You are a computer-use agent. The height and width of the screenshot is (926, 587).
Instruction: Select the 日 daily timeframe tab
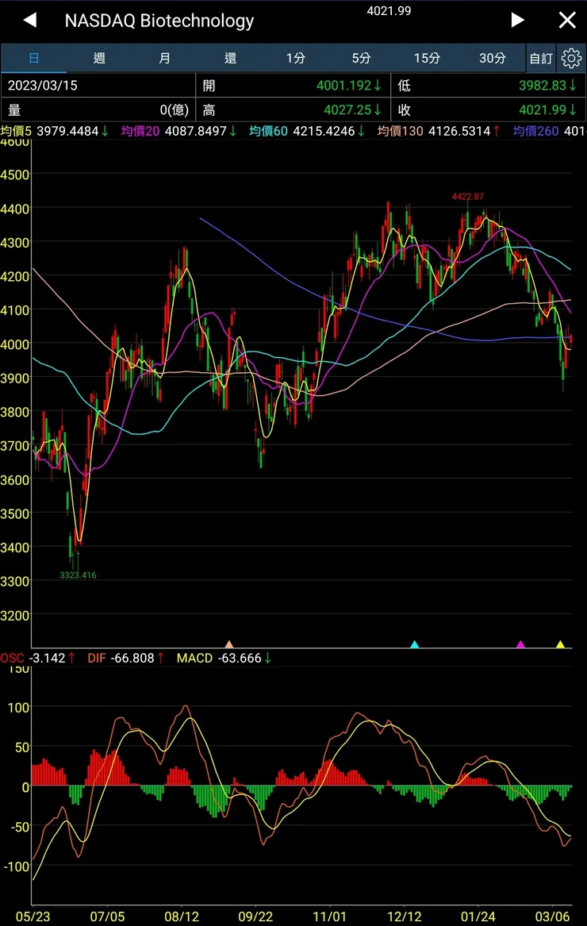pyautogui.click(x=33, y=58)
